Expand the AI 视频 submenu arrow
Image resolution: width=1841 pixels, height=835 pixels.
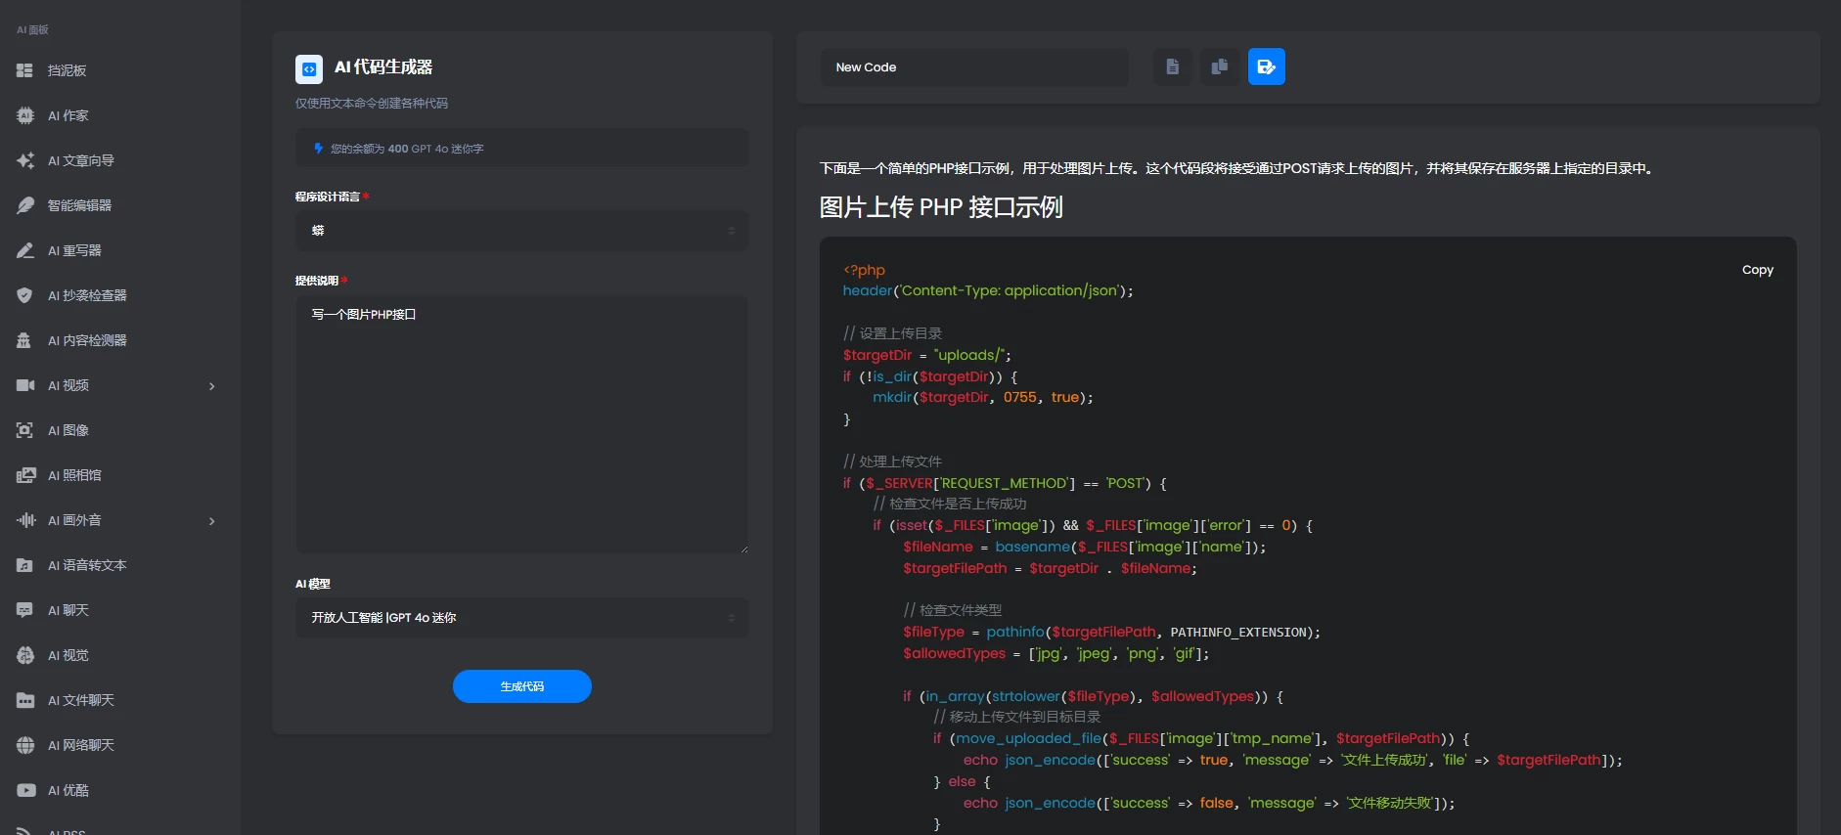[212, 386]
